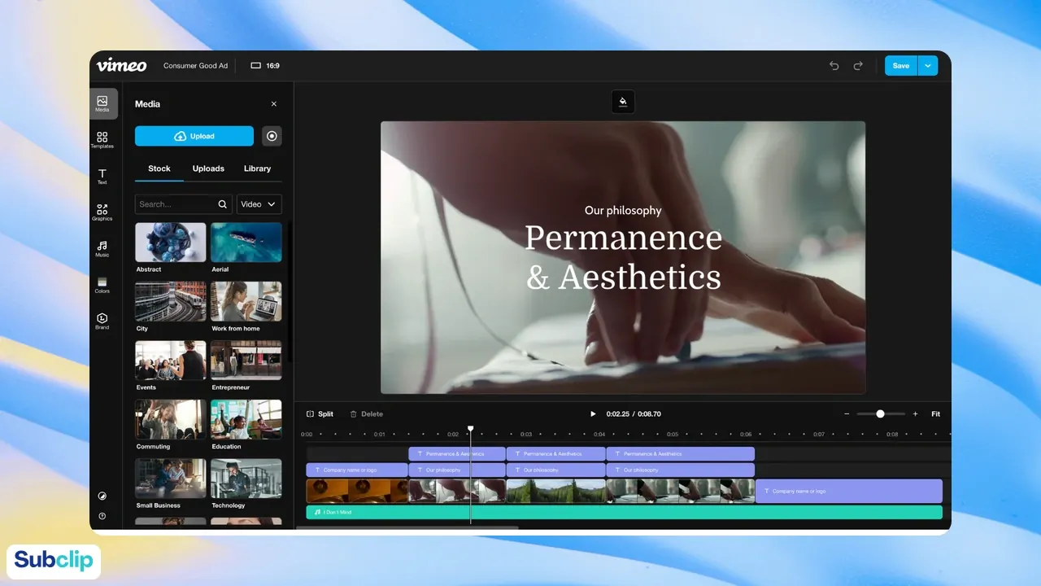The width and height of the screenshot is (1041, 586).
Task: Open the Templates sidebar section
Action: click(102, 140)
